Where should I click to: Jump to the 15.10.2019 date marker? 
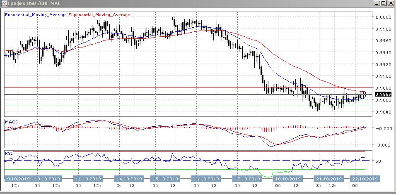click(x=166, y=179)
